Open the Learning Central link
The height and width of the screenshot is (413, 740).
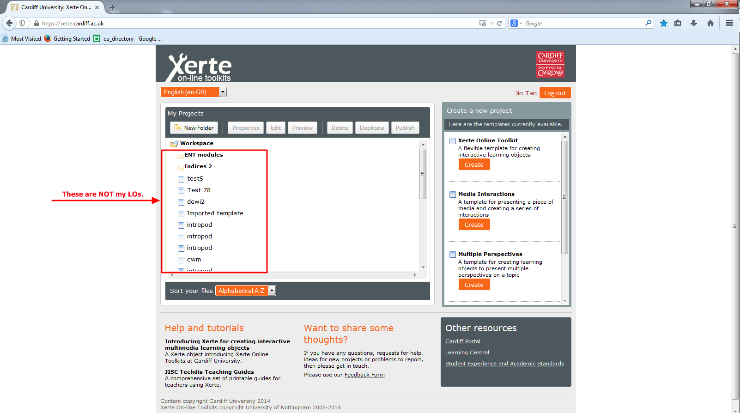pyautogui.click(x=467, y=352)
